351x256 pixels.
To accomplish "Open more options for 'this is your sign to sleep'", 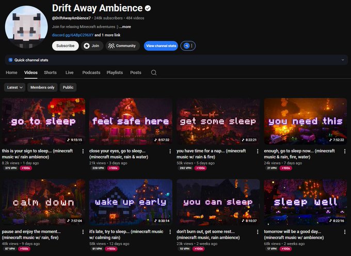I will (83, 151).
